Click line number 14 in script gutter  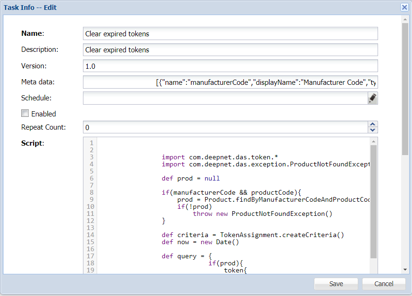pos(91,235)
